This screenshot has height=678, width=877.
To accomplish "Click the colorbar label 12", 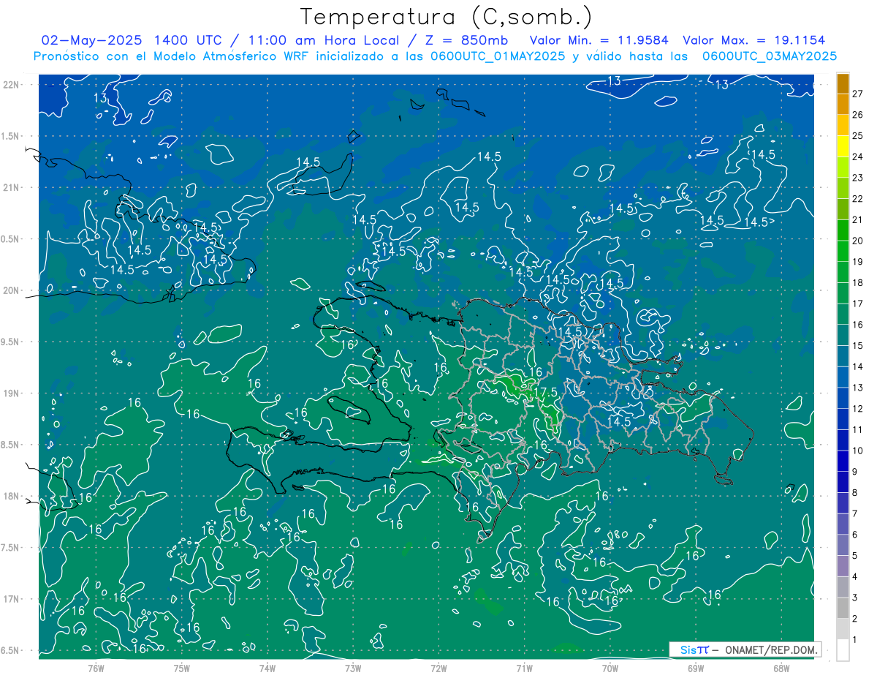I will pyautogui.click(x=857, y=408).
